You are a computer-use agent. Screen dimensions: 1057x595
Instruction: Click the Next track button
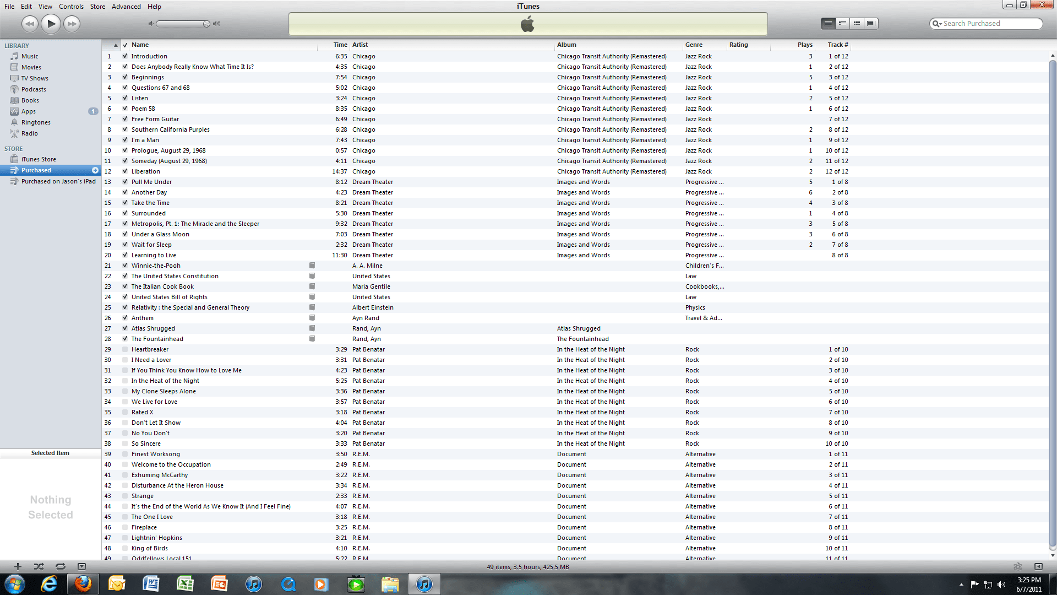72,24
